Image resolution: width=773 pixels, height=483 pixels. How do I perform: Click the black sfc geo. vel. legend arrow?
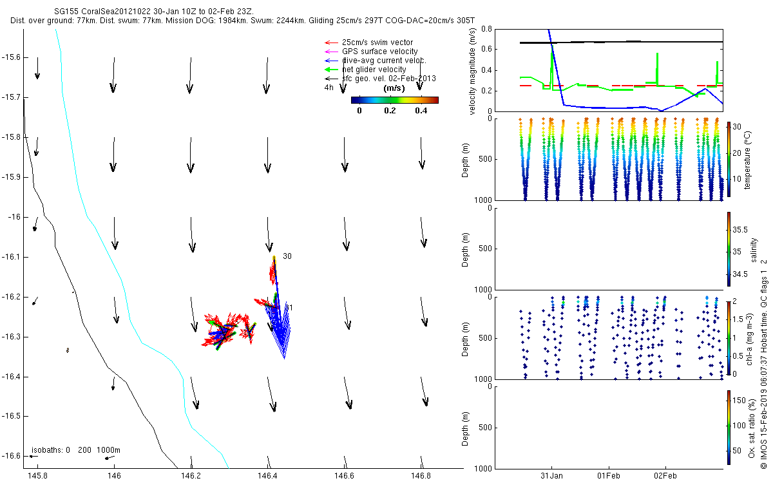330,79
